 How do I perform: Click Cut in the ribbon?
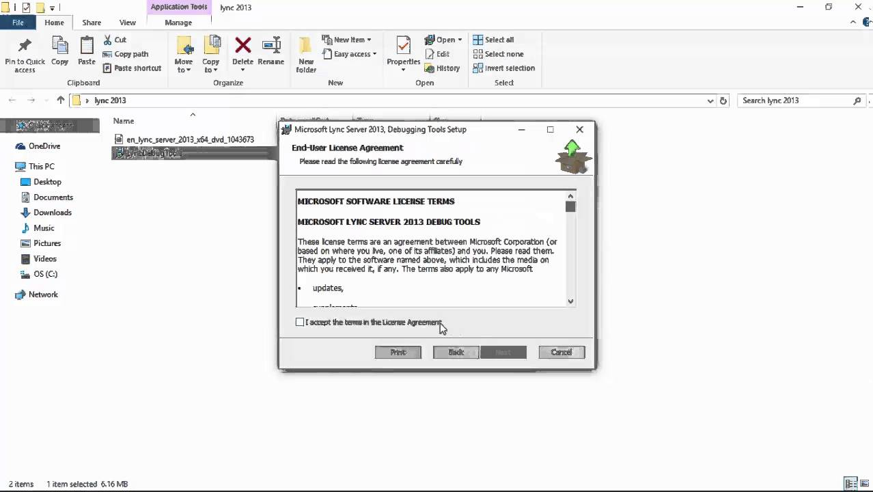(x=115, y=40)
